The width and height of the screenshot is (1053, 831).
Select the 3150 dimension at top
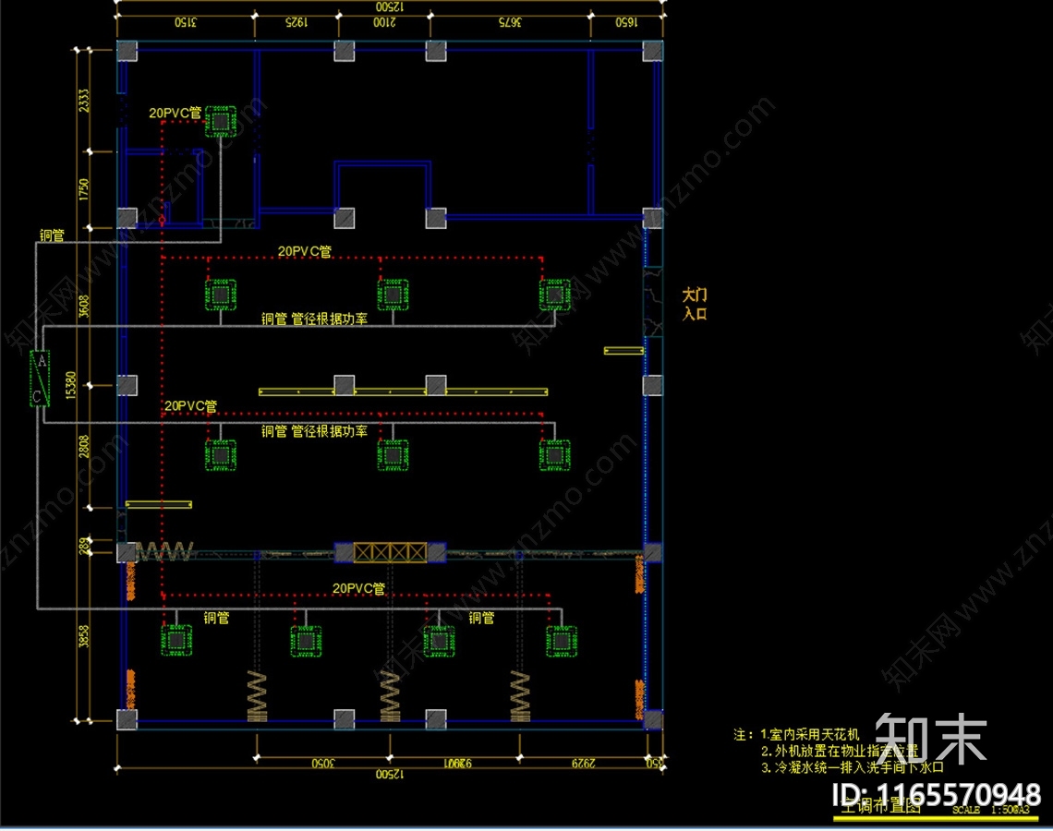186,22
